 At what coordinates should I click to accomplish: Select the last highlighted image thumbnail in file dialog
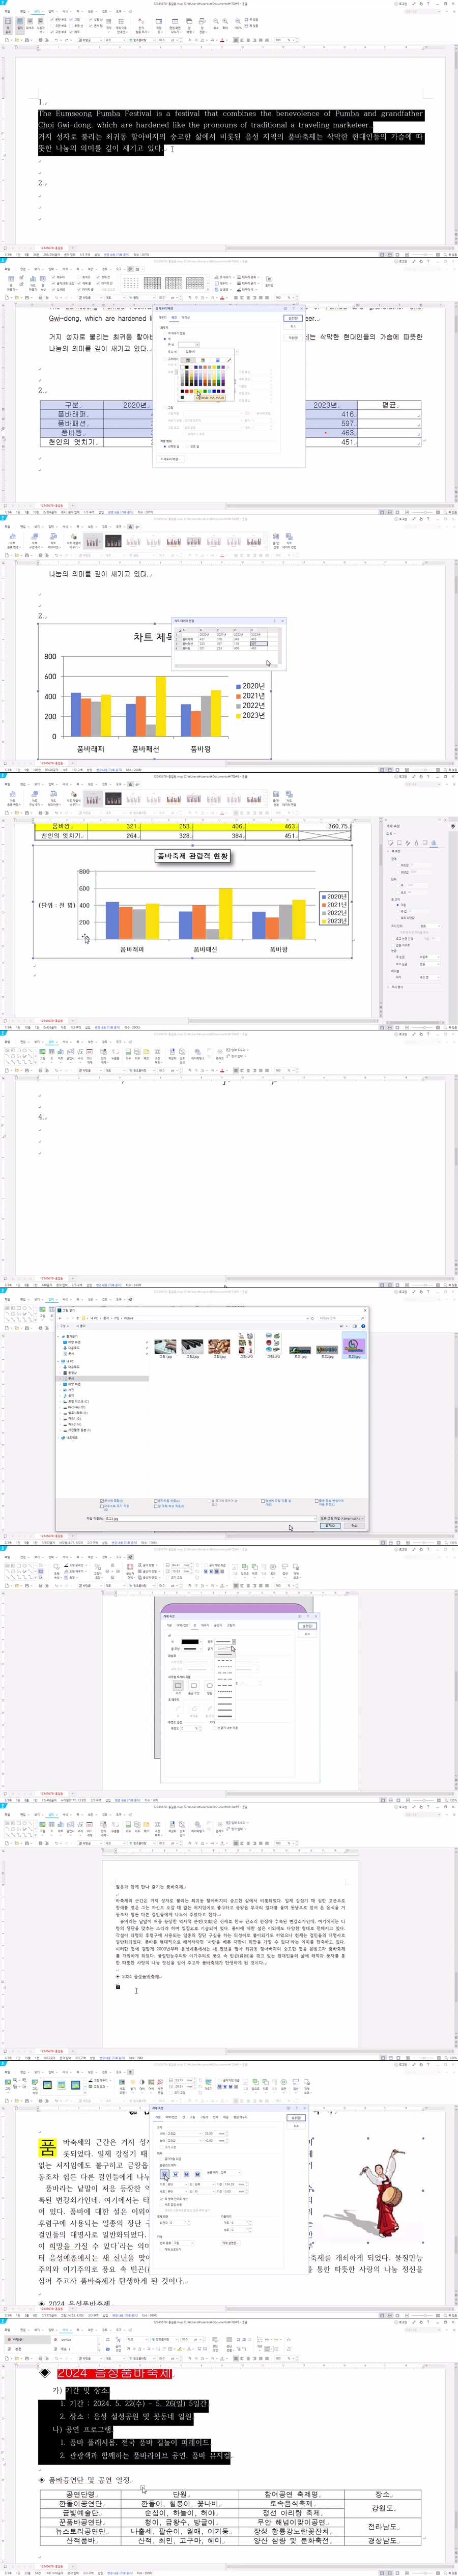tap(353, 1347)
